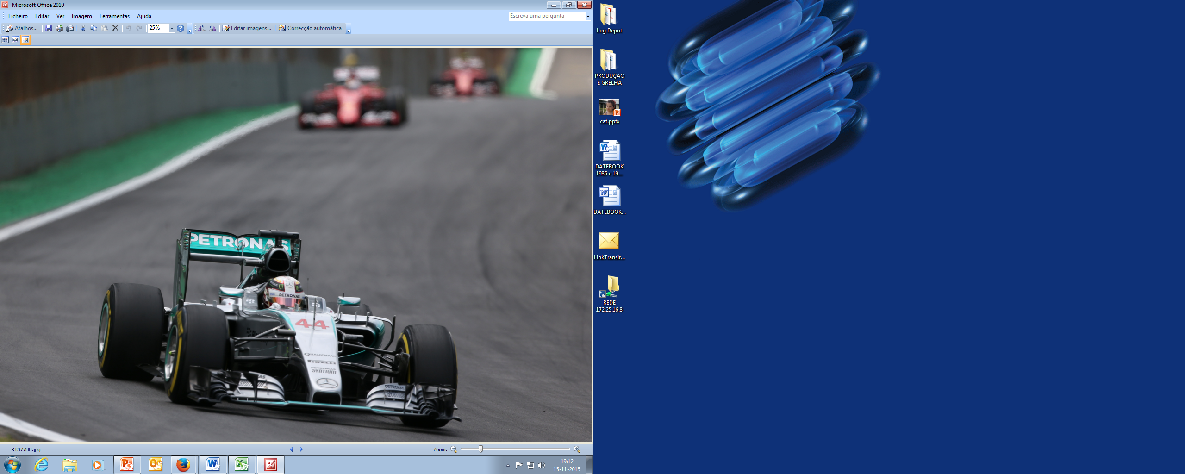This screenshot has height=474, width=1185.
Task: Click the zoom slider handle
Action: 480,449
